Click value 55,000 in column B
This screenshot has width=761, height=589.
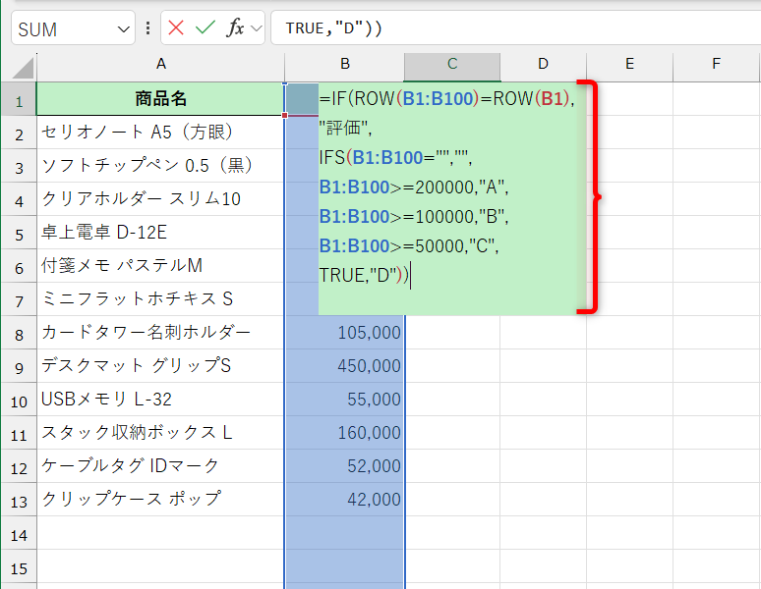click(x=344, y=400)
